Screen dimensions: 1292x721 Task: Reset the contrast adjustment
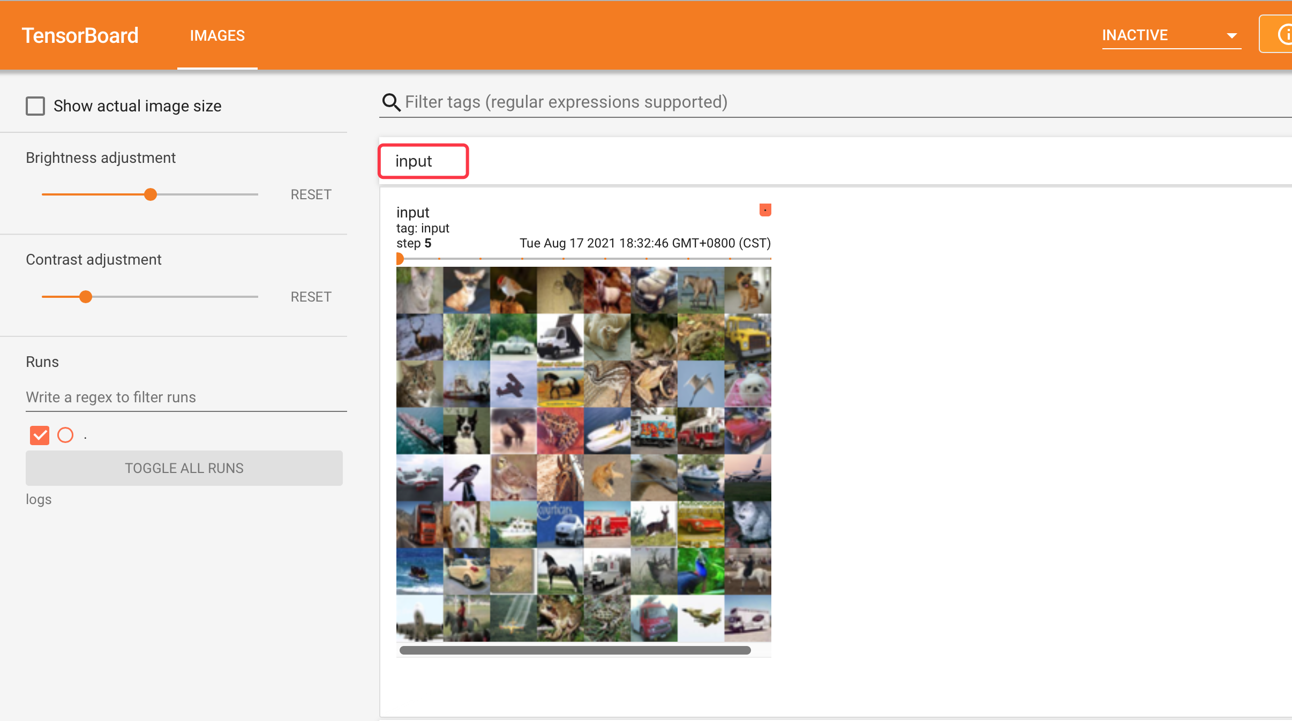click(311, 297)
